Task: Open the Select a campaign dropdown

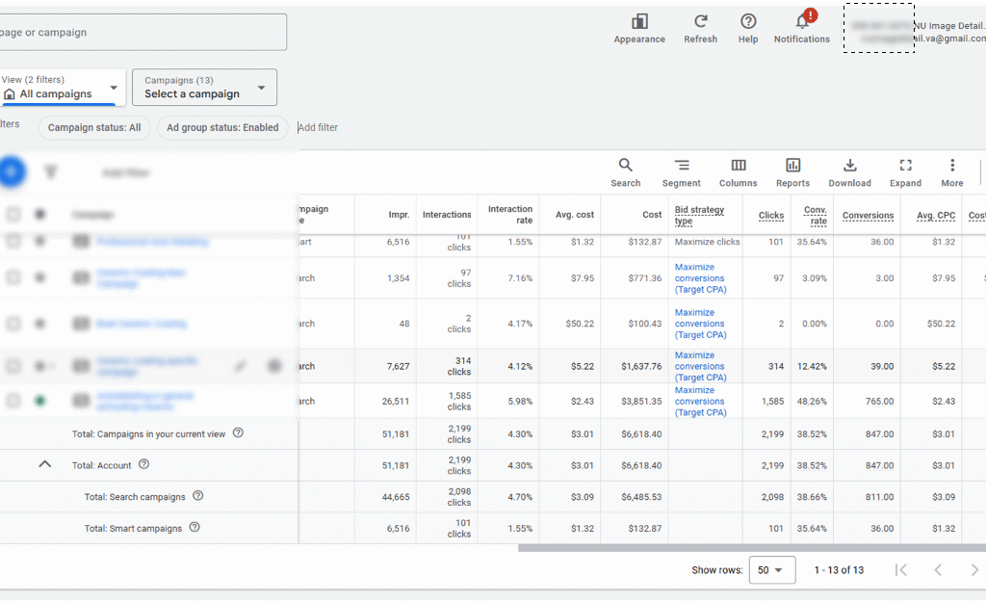Action: [x=204, y=88]
